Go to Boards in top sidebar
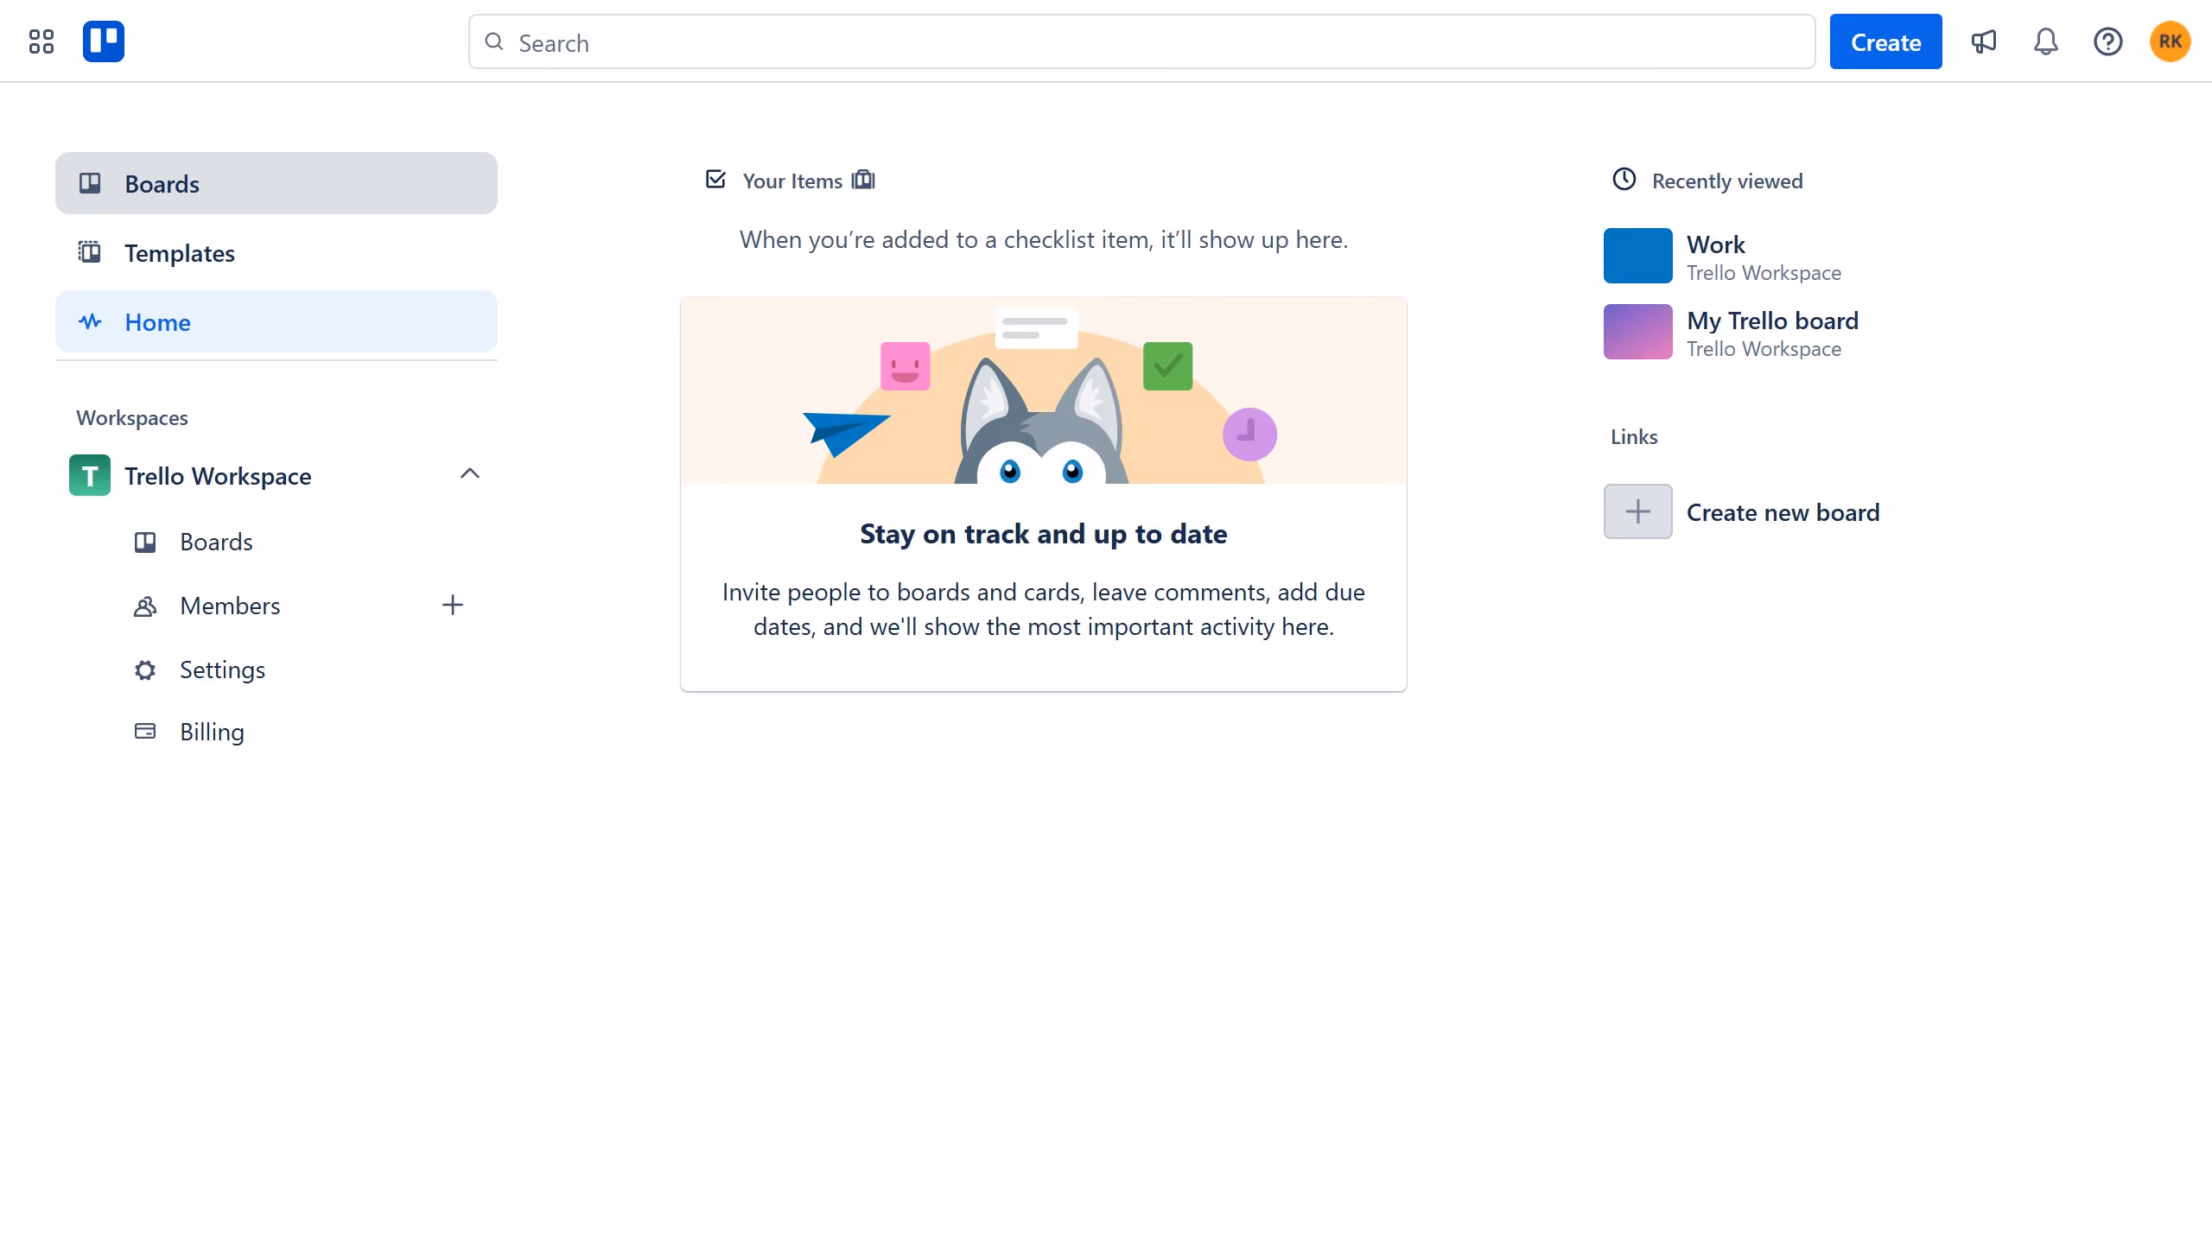The image size is (2212, 1244). pos(276,183)
